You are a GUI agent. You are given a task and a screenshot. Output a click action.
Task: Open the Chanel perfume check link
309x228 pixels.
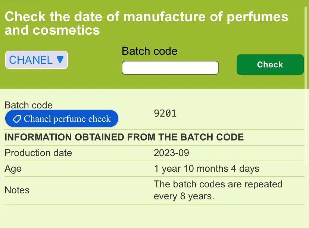62,119
